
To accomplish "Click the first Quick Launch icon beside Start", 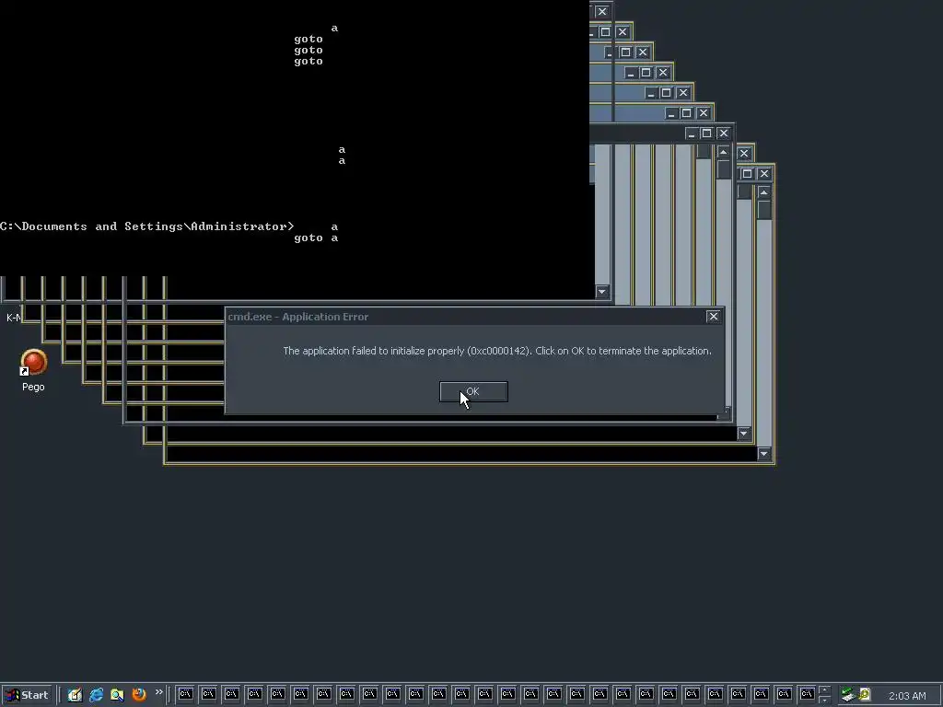I will [x=75, y=695].
